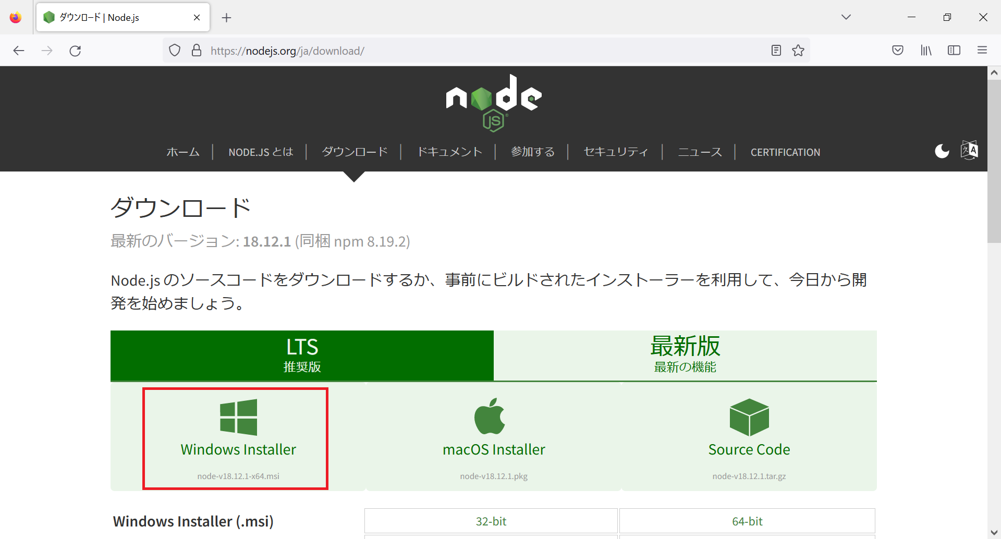Image resolution: width=1001 pixels, height=539 pixels.
Task: Bookmark this page with star icon
Action: point(798,51)
